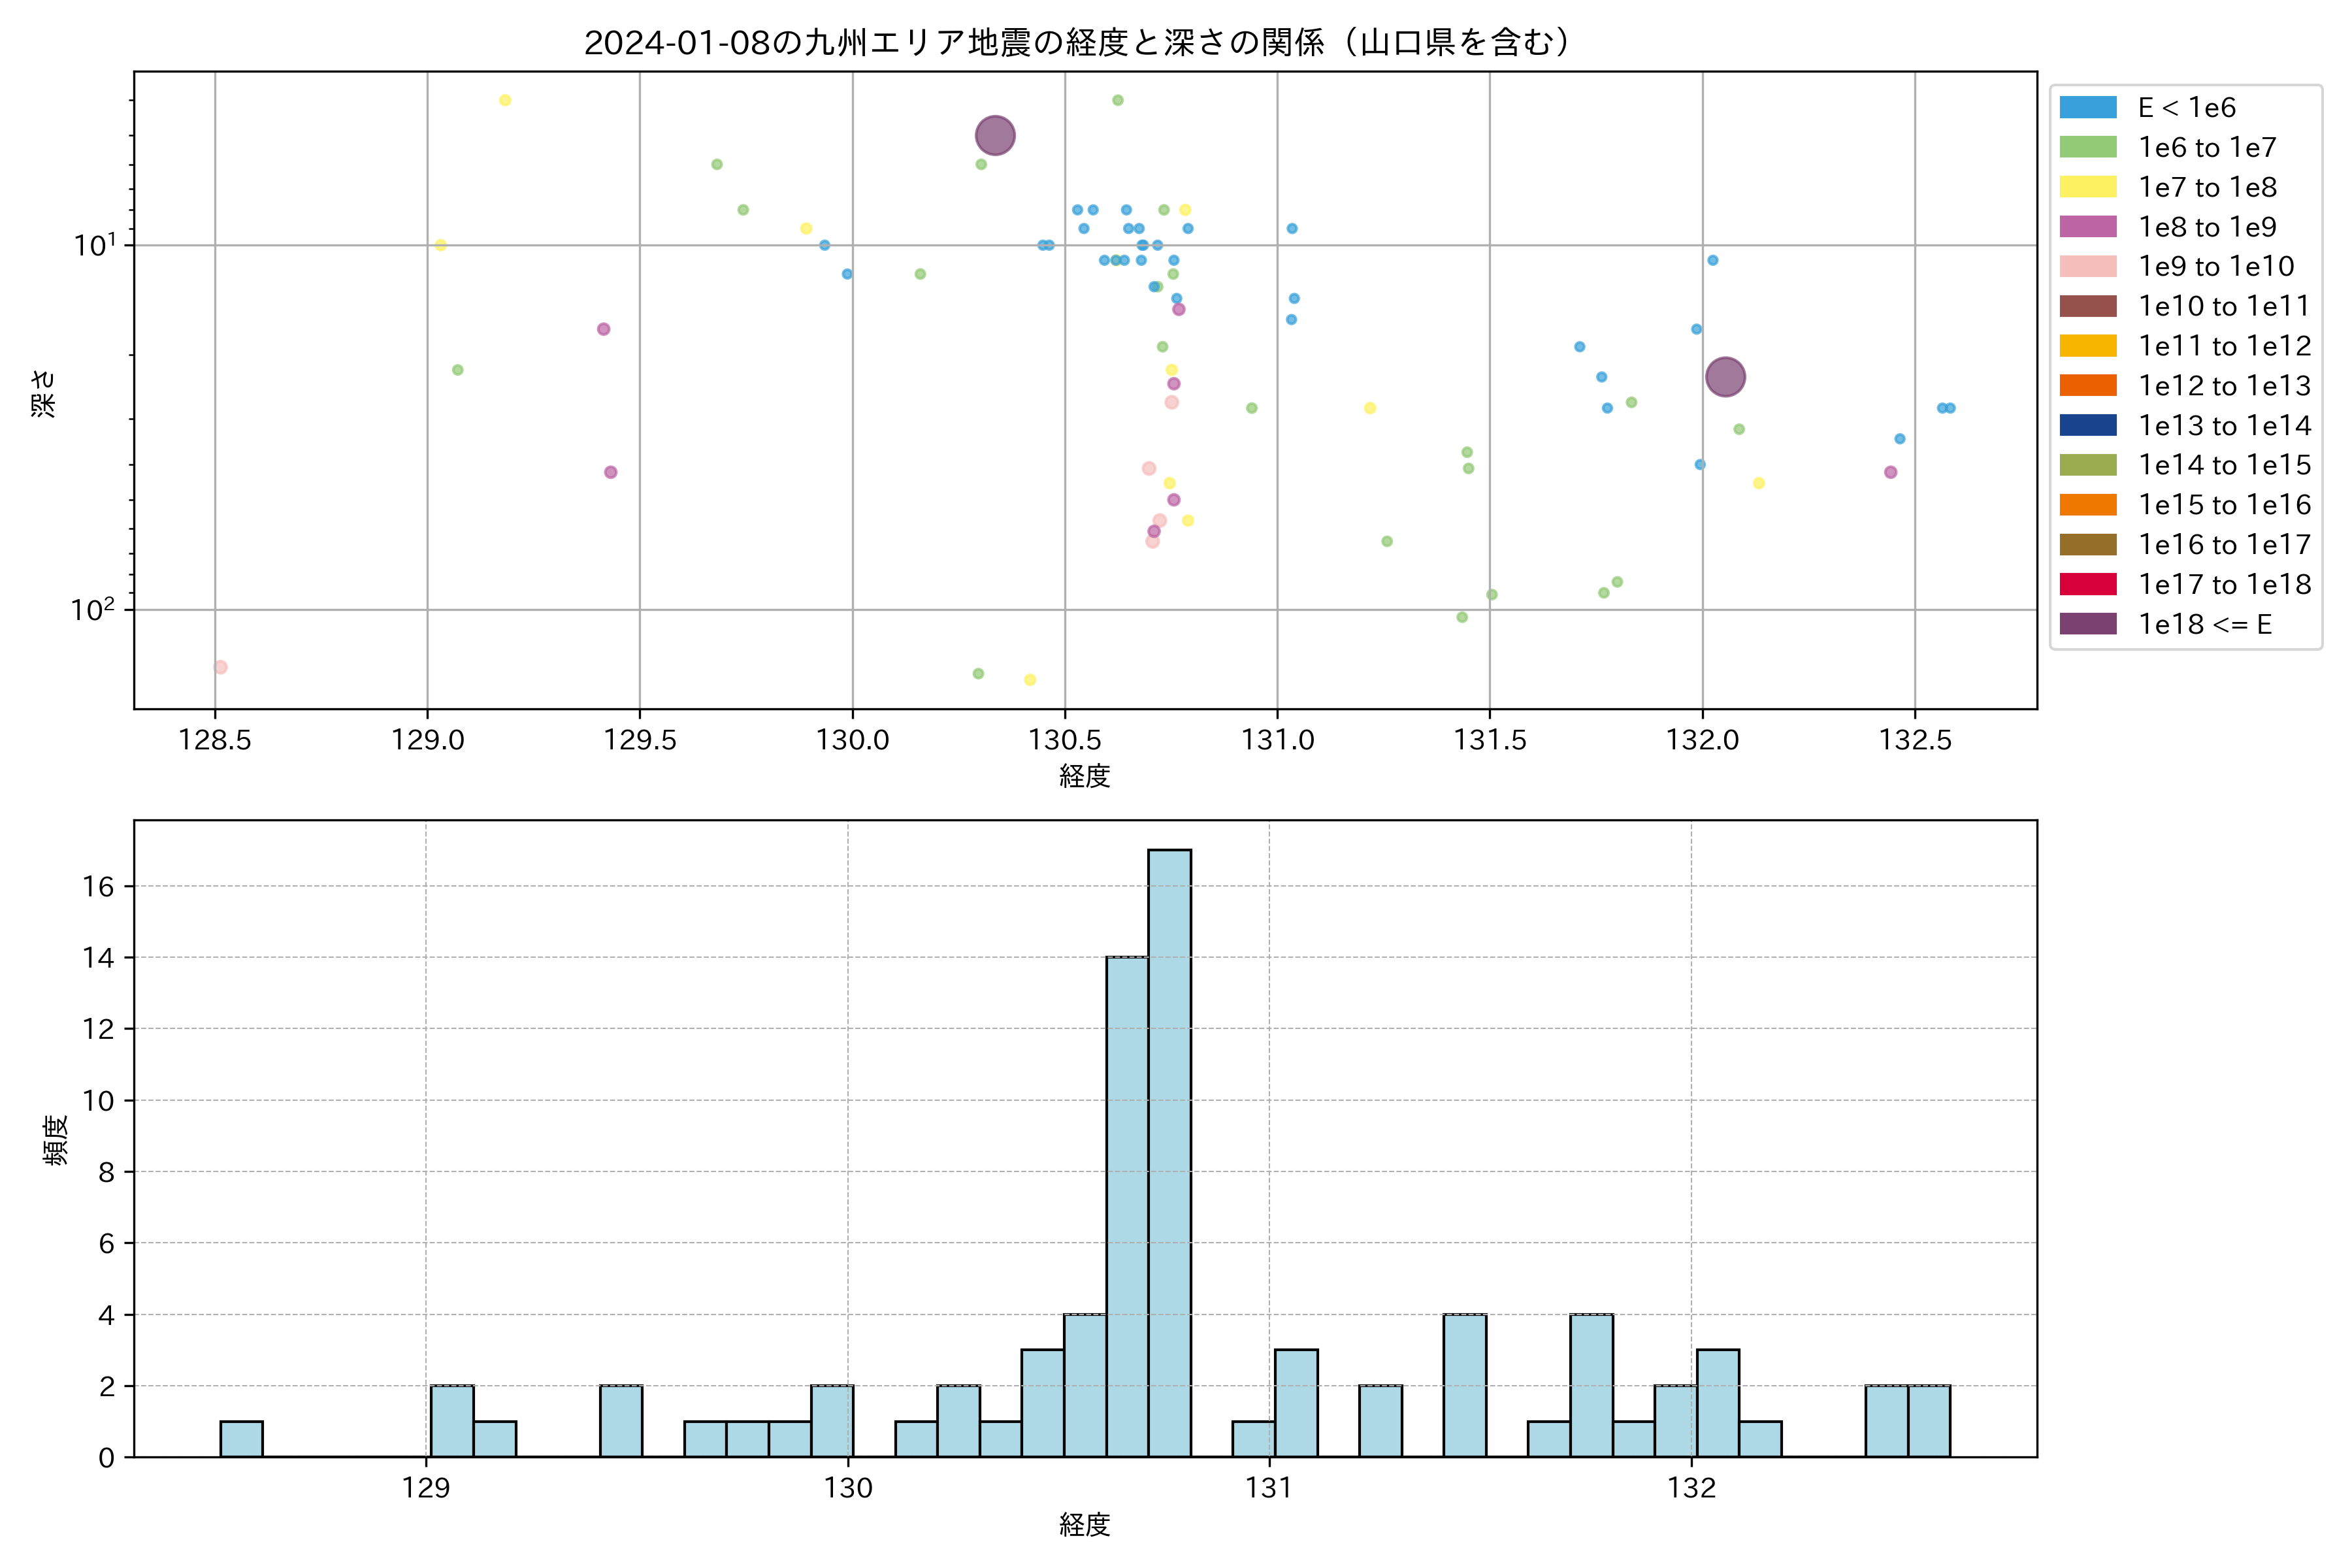Click the tallest histogram bar with frequency 17
Image resolution: width=2352 pixels, height=1568 pixels.
(x=1169, y=1153)
